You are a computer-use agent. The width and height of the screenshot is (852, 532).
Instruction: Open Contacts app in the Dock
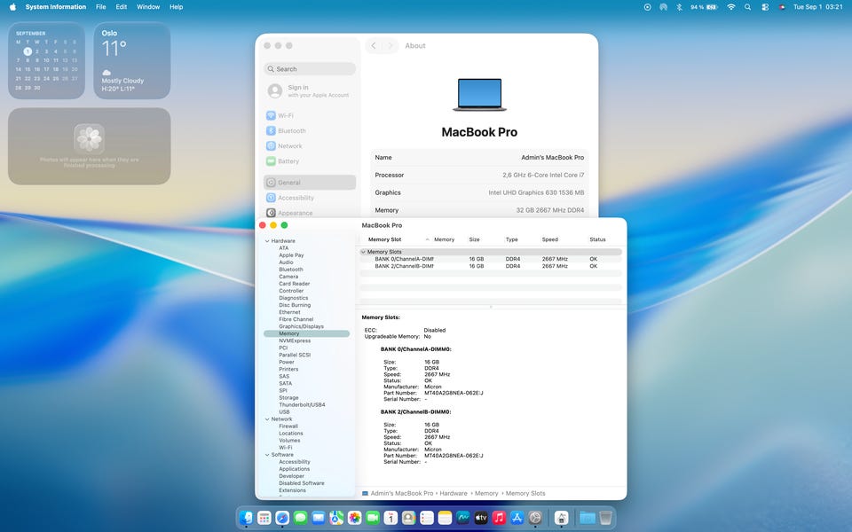click(x=408, y=518)
